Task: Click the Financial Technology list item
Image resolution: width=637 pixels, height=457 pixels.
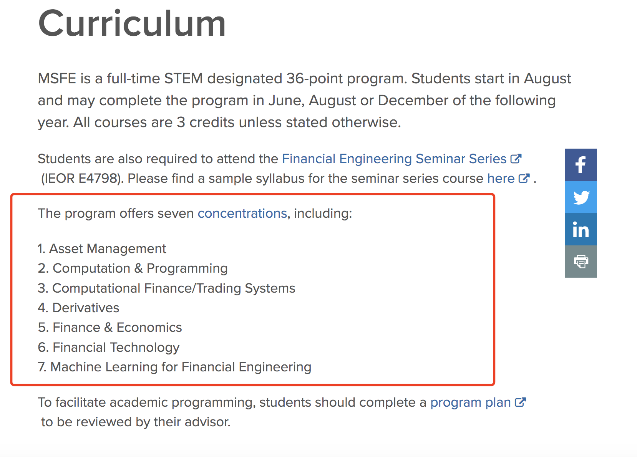Action: coord(109,347)
